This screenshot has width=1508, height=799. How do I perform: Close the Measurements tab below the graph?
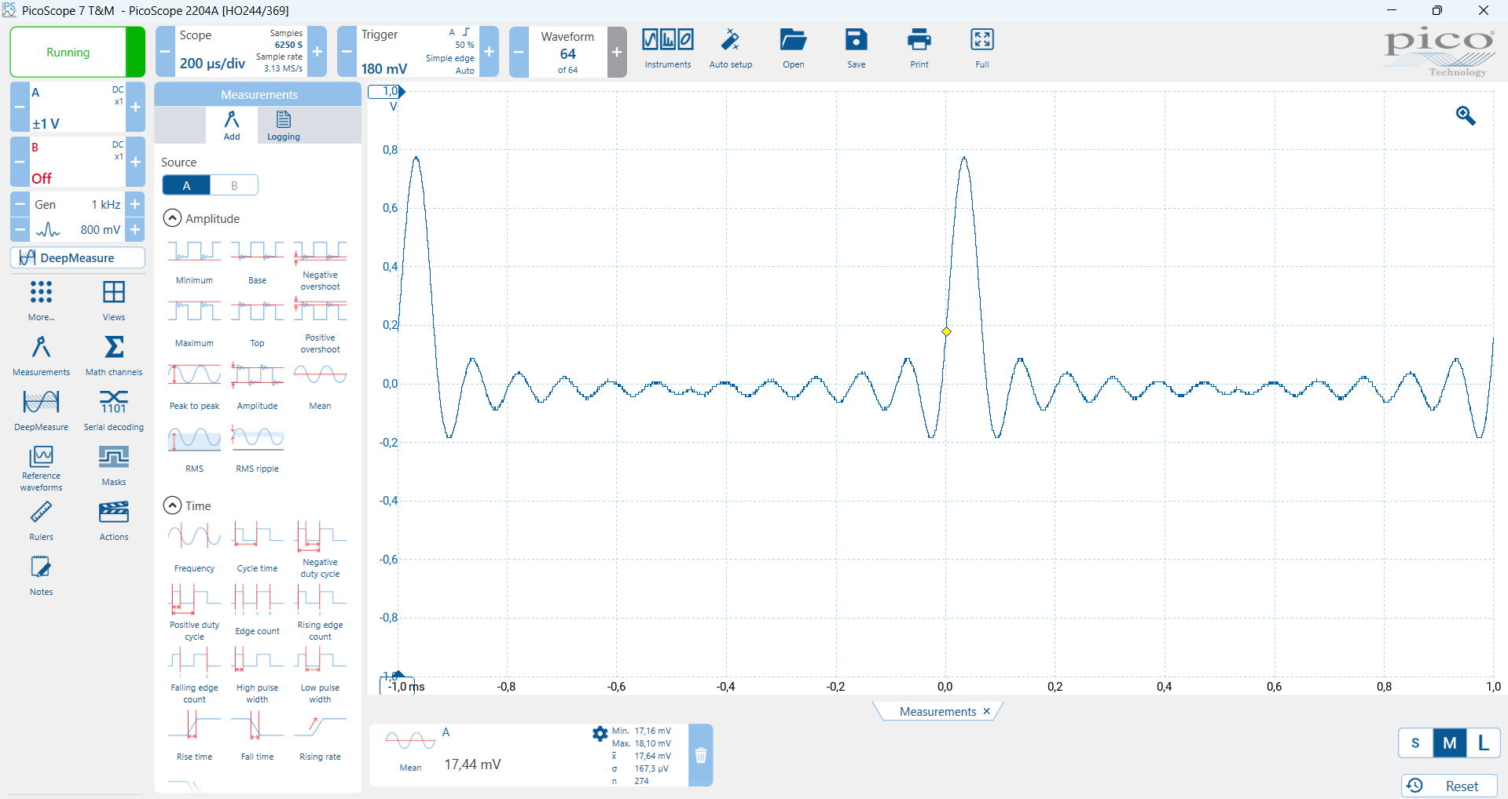(x=986, y=711)
